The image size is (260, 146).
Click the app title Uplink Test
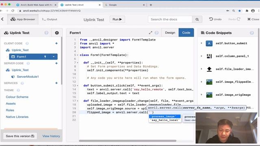pos(94,20)
